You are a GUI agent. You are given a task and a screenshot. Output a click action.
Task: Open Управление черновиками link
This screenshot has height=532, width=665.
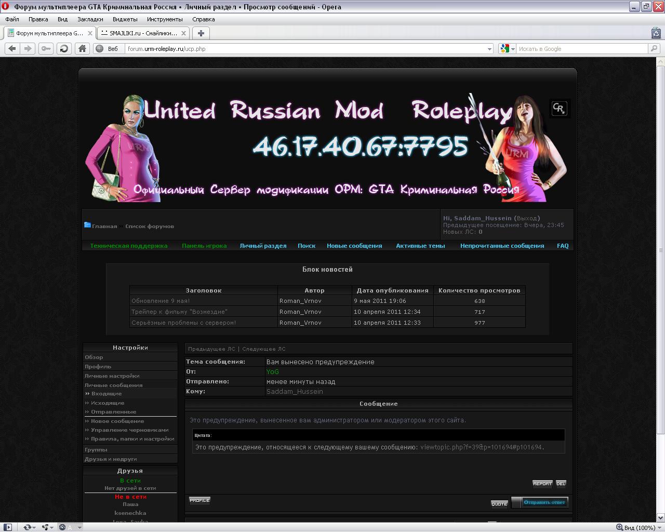pyautogui.click(x=130, y=430)
